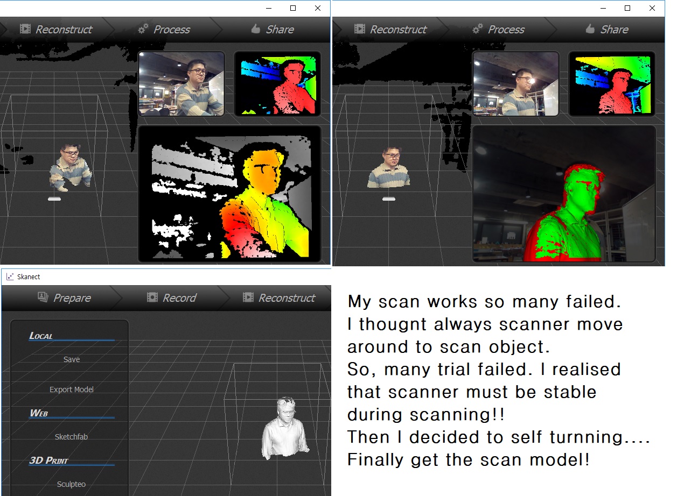Maximize the top-right window

point(627,8)
